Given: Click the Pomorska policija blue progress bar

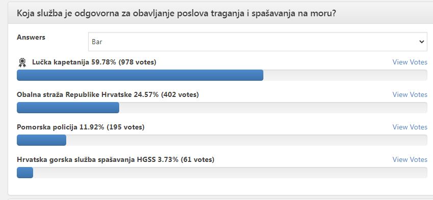Looking at the screenshot, I should tap(41, 140).
